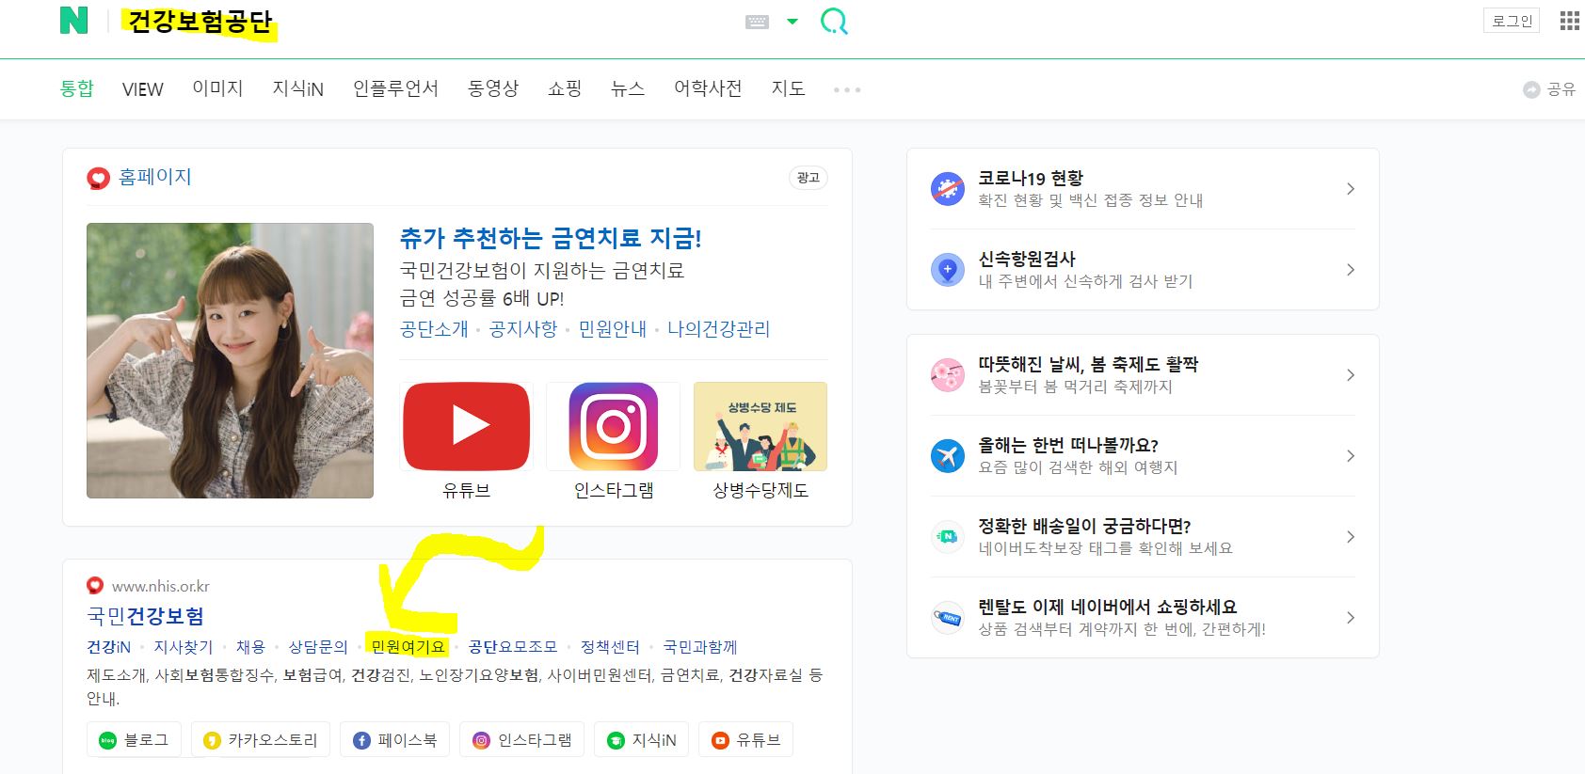
Task: Open the 어학사전 tab
Action: [x=708, y=88]
